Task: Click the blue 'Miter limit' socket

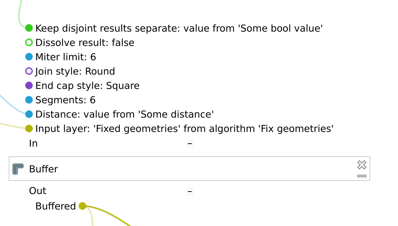Action: [29, 57]
